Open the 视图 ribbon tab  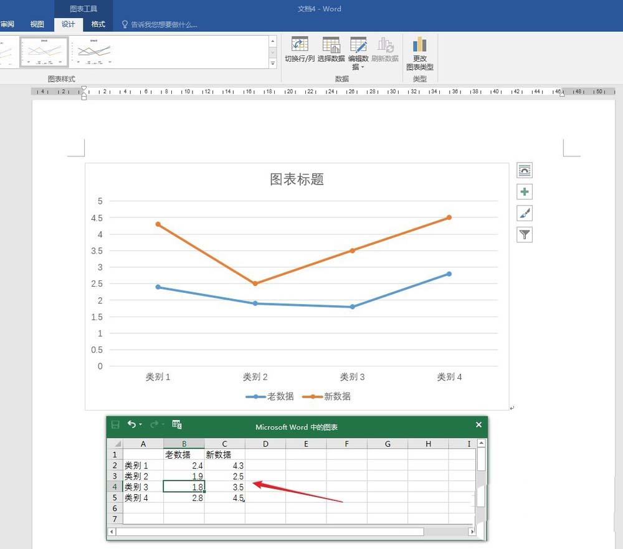pyautogui.click(x=36, y=24)
